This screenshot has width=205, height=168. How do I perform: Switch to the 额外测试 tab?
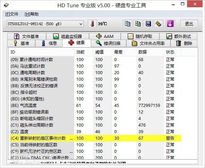178,36
